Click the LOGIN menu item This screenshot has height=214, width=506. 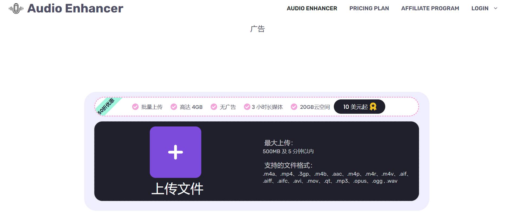(480, 8)
